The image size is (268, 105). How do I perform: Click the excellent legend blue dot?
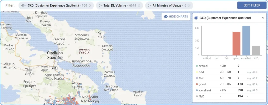(197, 90)
